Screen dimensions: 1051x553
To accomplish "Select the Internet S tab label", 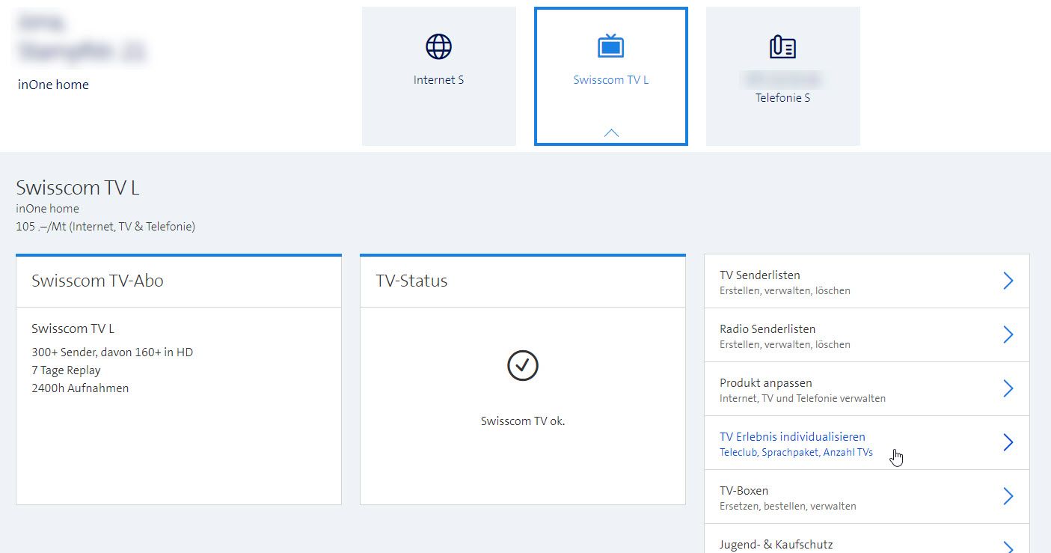I will [438, 79].
